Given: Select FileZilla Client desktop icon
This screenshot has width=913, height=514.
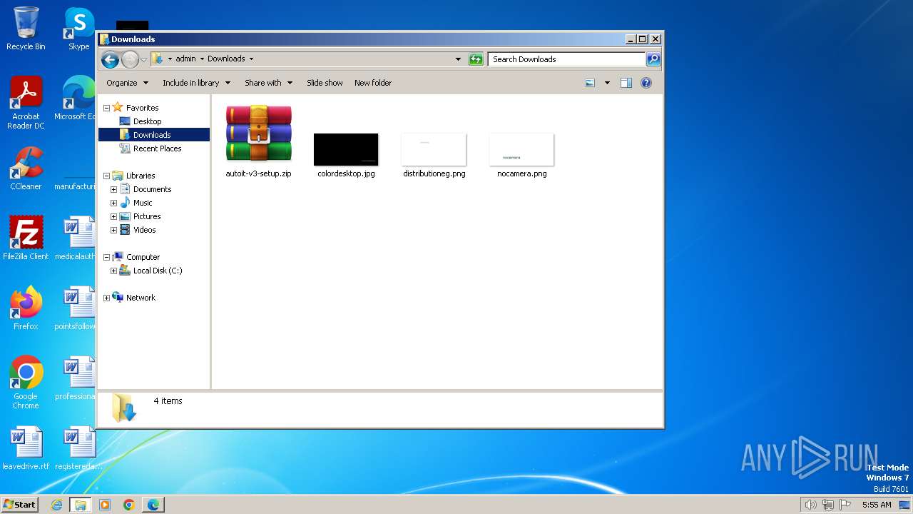Looking at the screenshot, I should click(26, 238).
